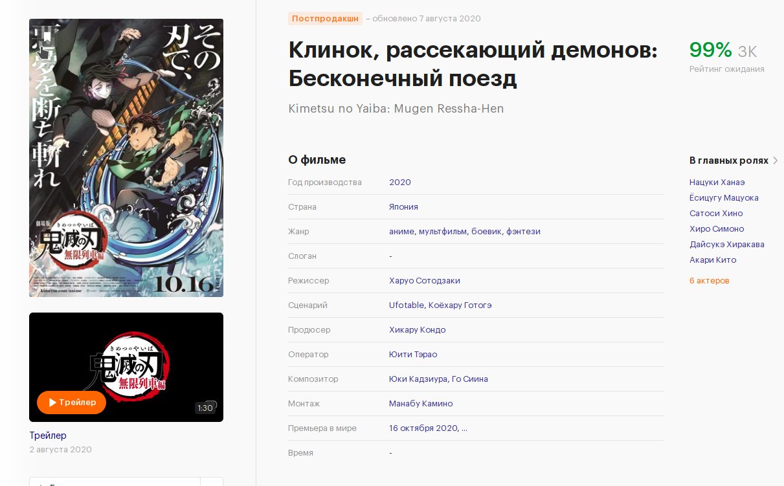
Task: Click the Страна label
Action: click(x=302, y=207)
